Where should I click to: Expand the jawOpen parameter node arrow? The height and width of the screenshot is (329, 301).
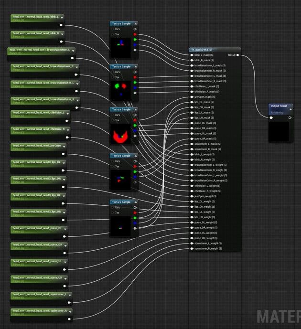point(64,146)
